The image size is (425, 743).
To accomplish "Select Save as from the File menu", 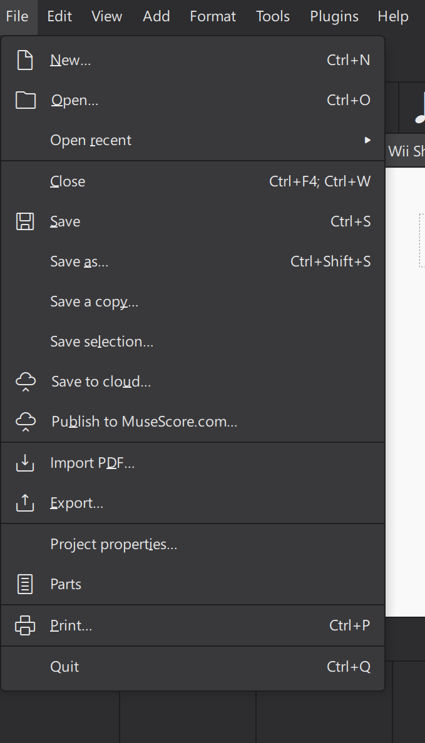I will 79,261.
